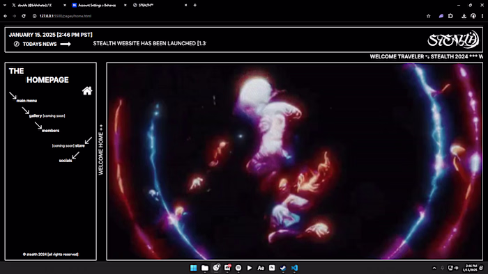View site information icon in the address bar
488x274 pixels.
pyautogui.click(x=35, y=16)
